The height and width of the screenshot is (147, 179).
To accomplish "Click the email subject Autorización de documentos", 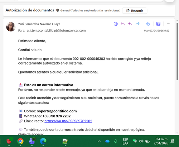I will click(30, 10).
